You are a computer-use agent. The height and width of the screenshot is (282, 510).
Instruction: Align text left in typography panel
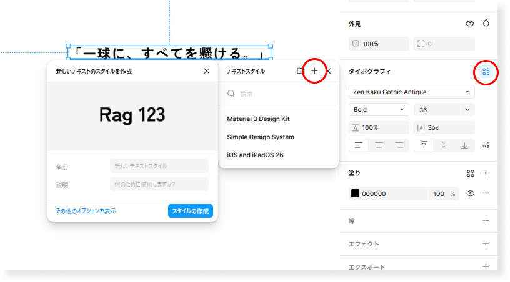(359, 145)
